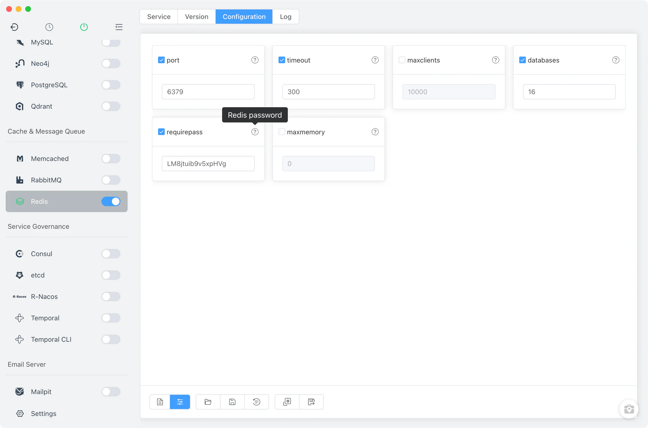Click the RabbitMQ icon
Image resolution: width=648 pixels, height=428 pixels.
pos(20,180)
